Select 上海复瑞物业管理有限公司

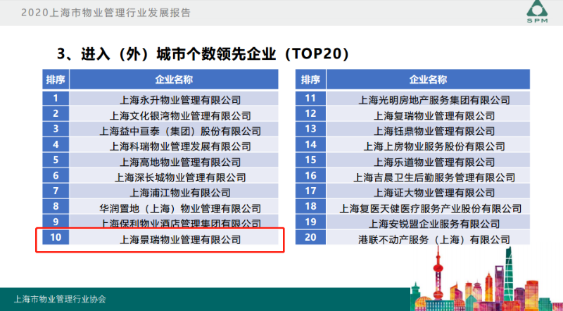pos(434,115)
